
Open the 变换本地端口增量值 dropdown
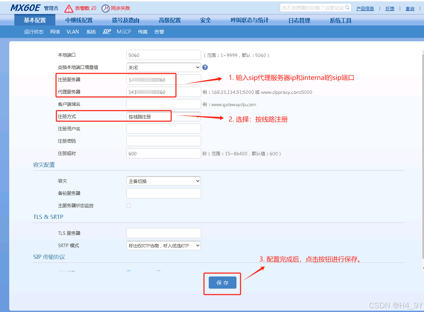pyautogui.click(x=163, y=67)
